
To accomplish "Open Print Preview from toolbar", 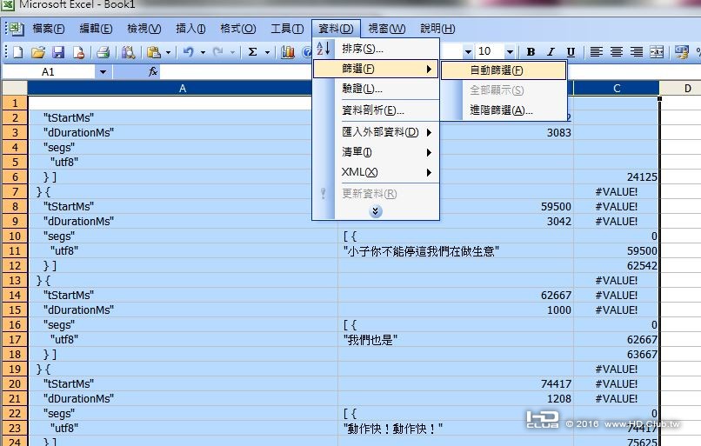I will (x=129, y=52).
